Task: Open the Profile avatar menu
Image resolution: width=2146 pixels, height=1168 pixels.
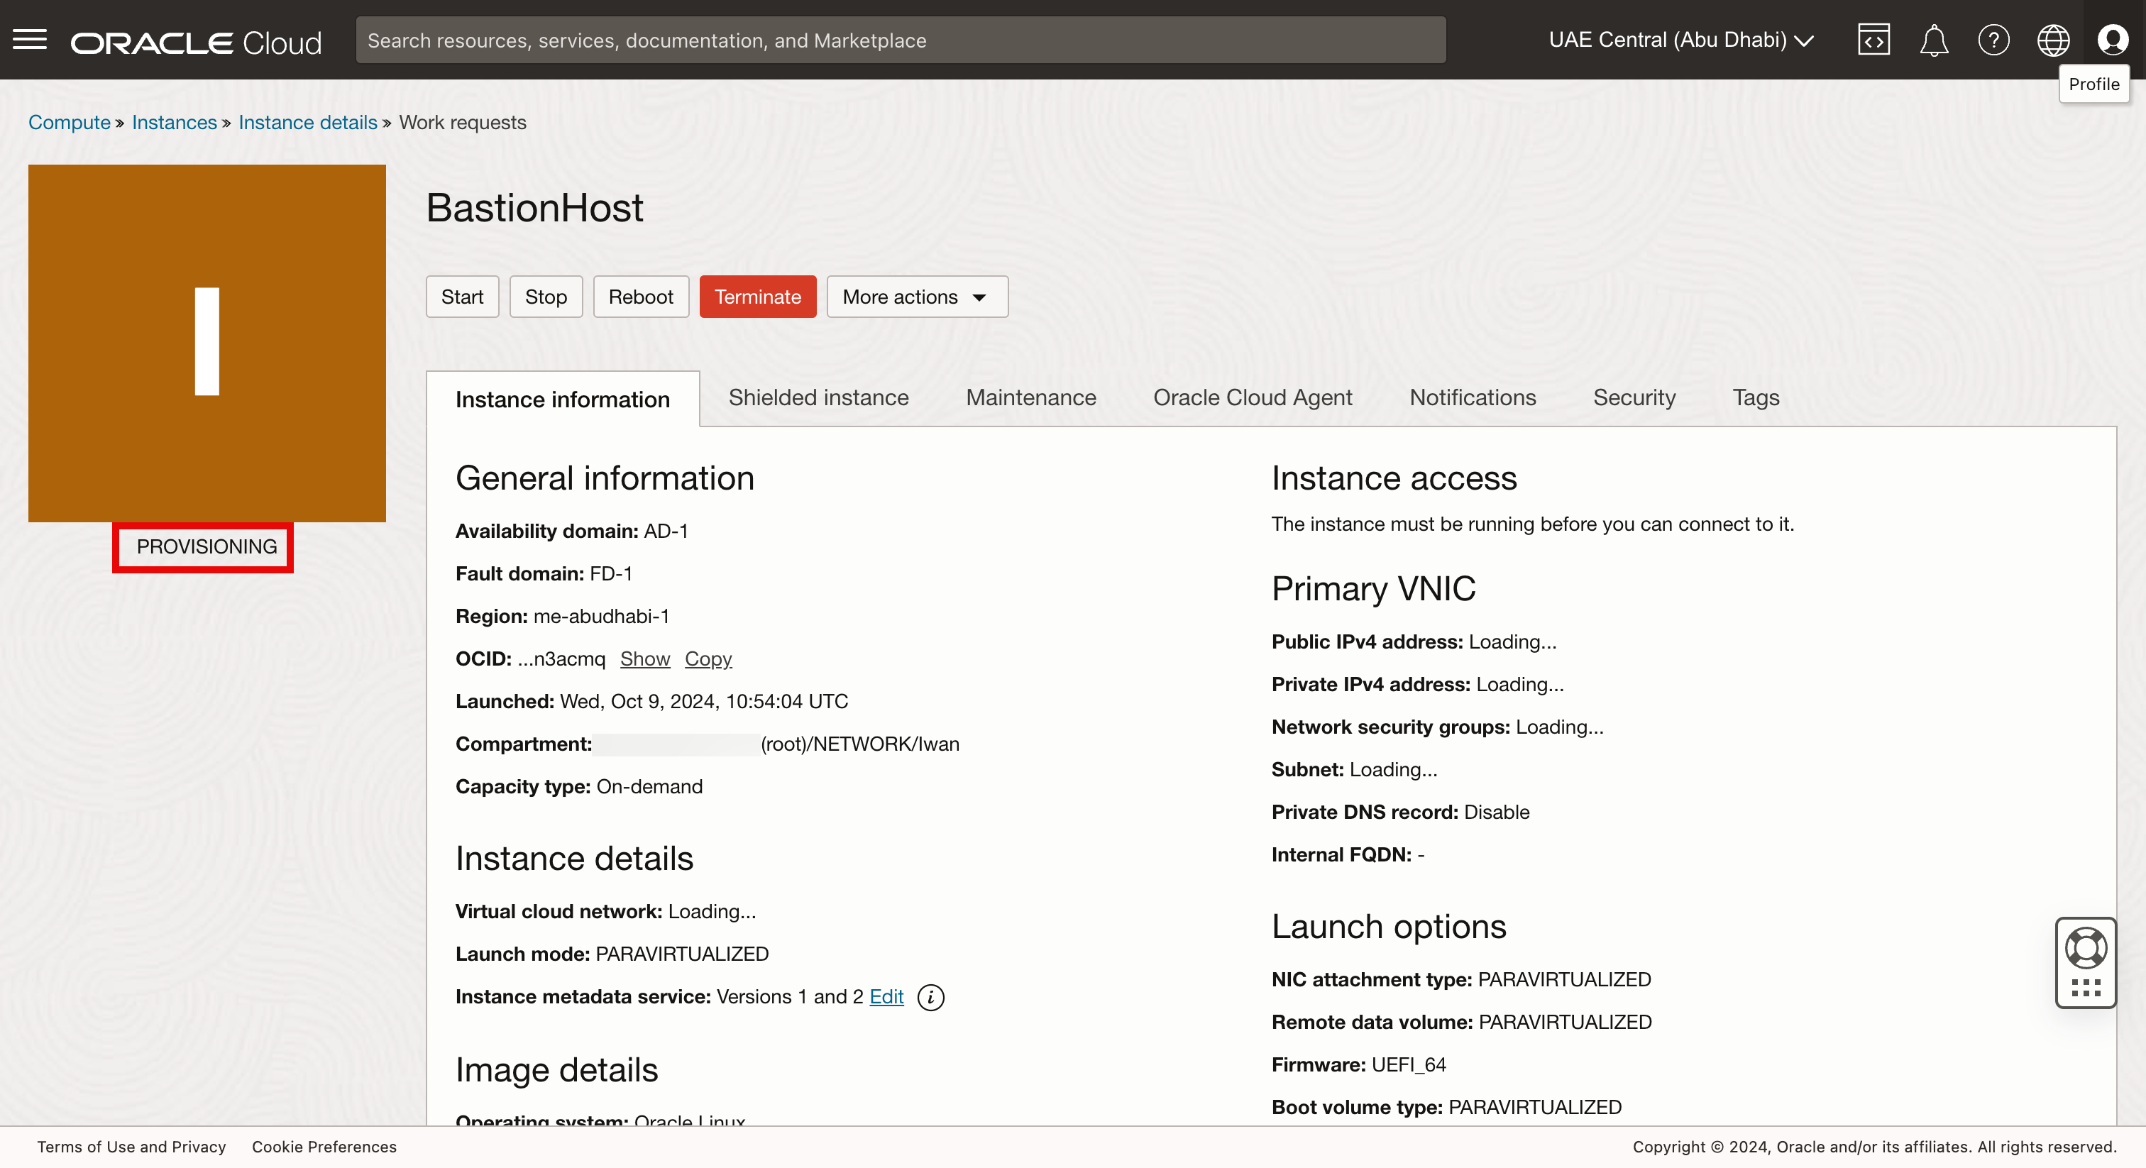Action: point(2112,39)
